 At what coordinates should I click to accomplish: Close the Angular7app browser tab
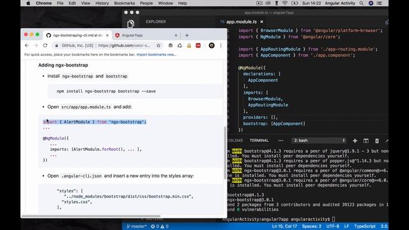(176, 35)
